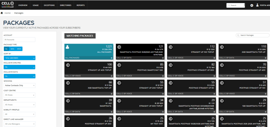Open the Mobility Profile dropdown
Image resolution: width=270 pixels, height=127 pixels.
[x=20, y=114]
